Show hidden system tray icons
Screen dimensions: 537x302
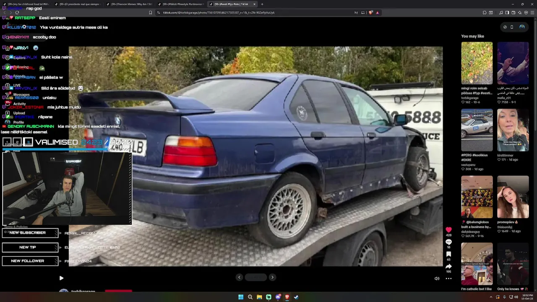point(491,297)
